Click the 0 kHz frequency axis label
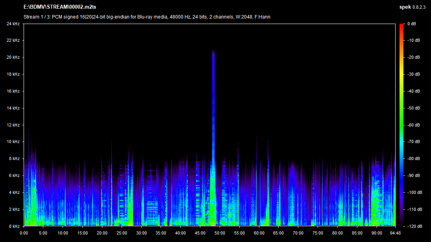The image size is (431, 242). coord(14,226)
